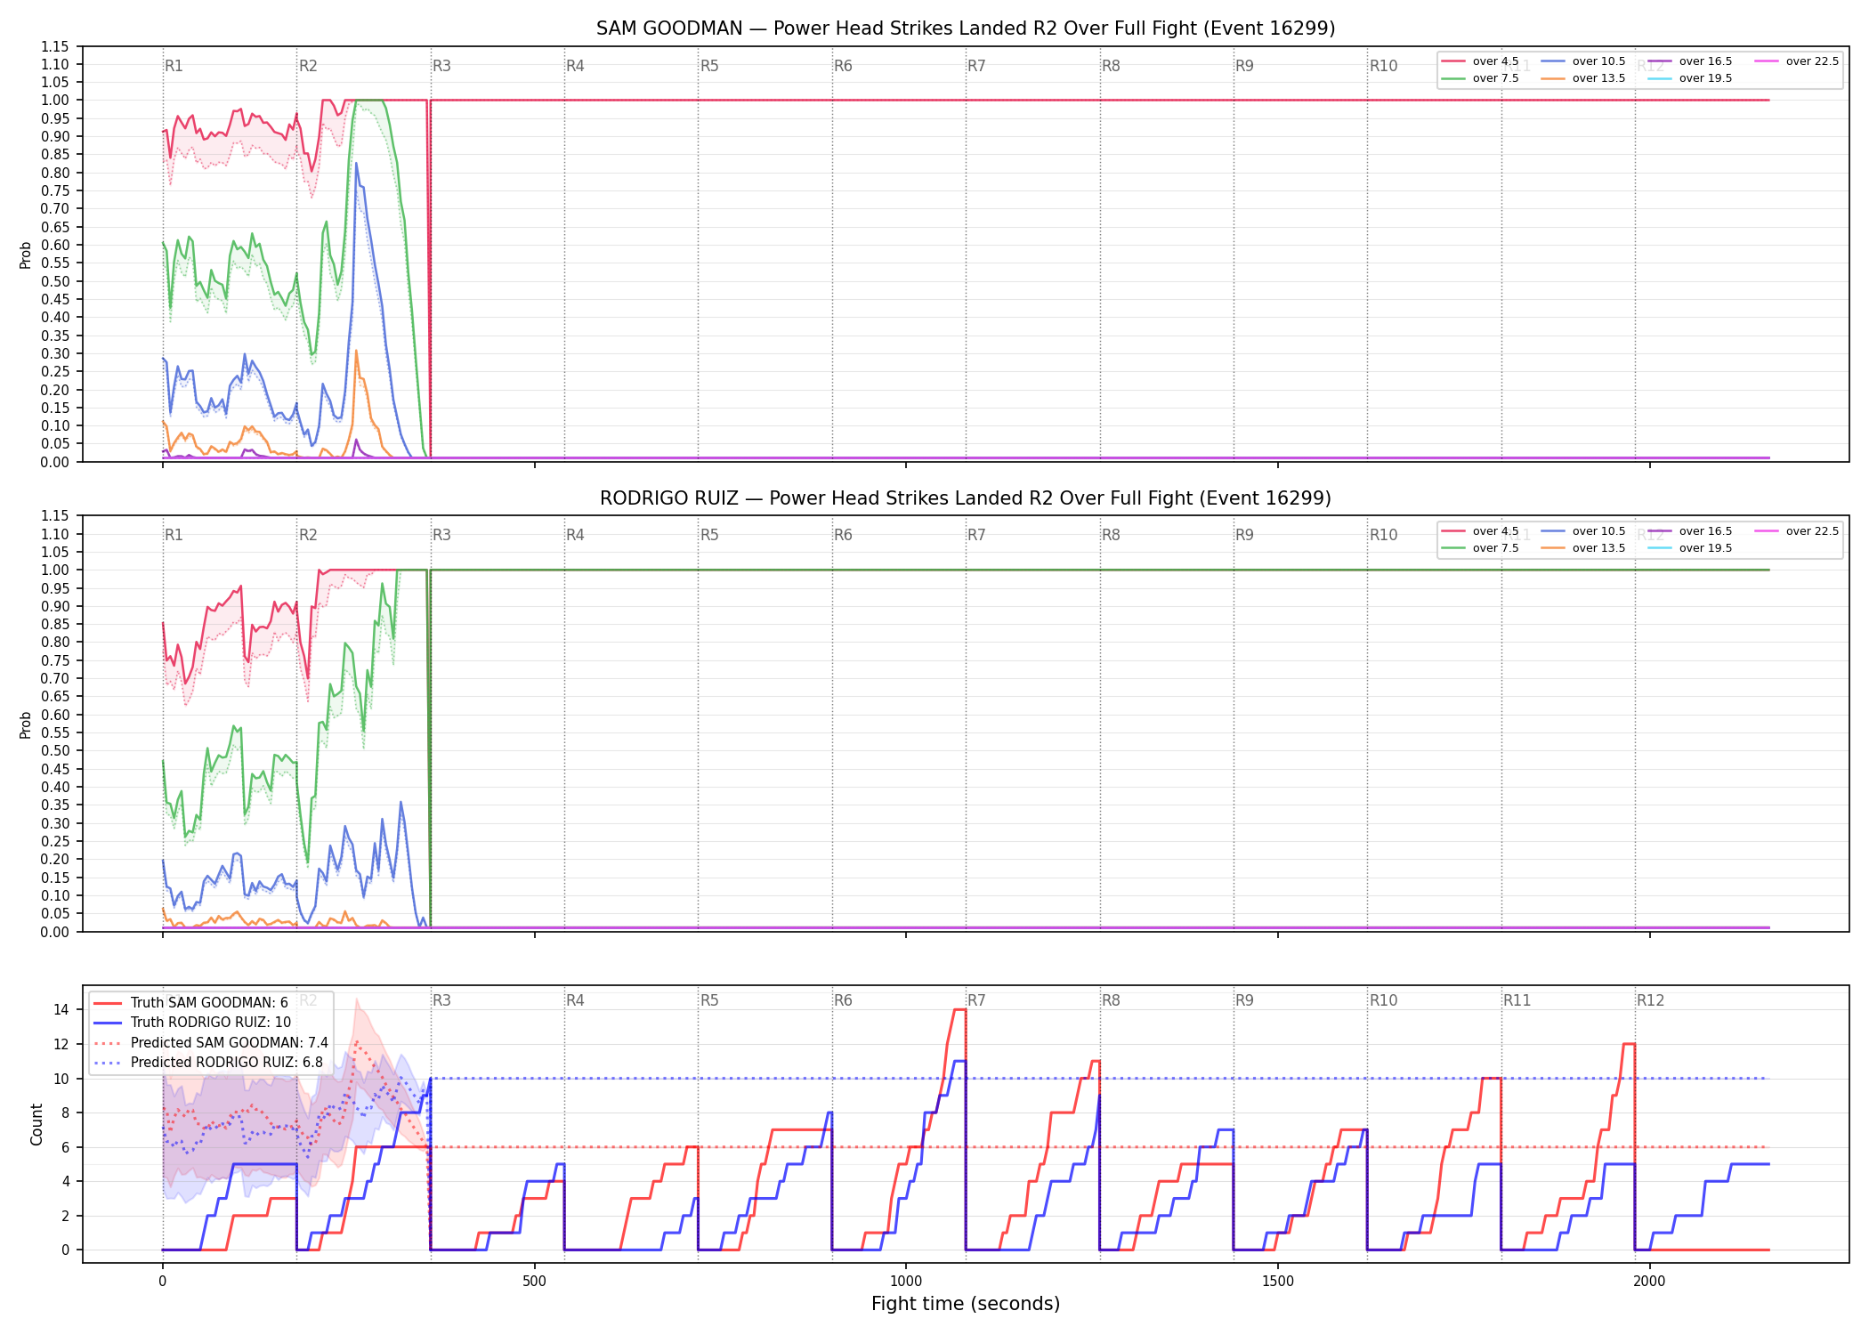Click the RODRIGO RUIZ chart title
The height and width of the screenshot is (1335, 1869).
pos(966,498)
